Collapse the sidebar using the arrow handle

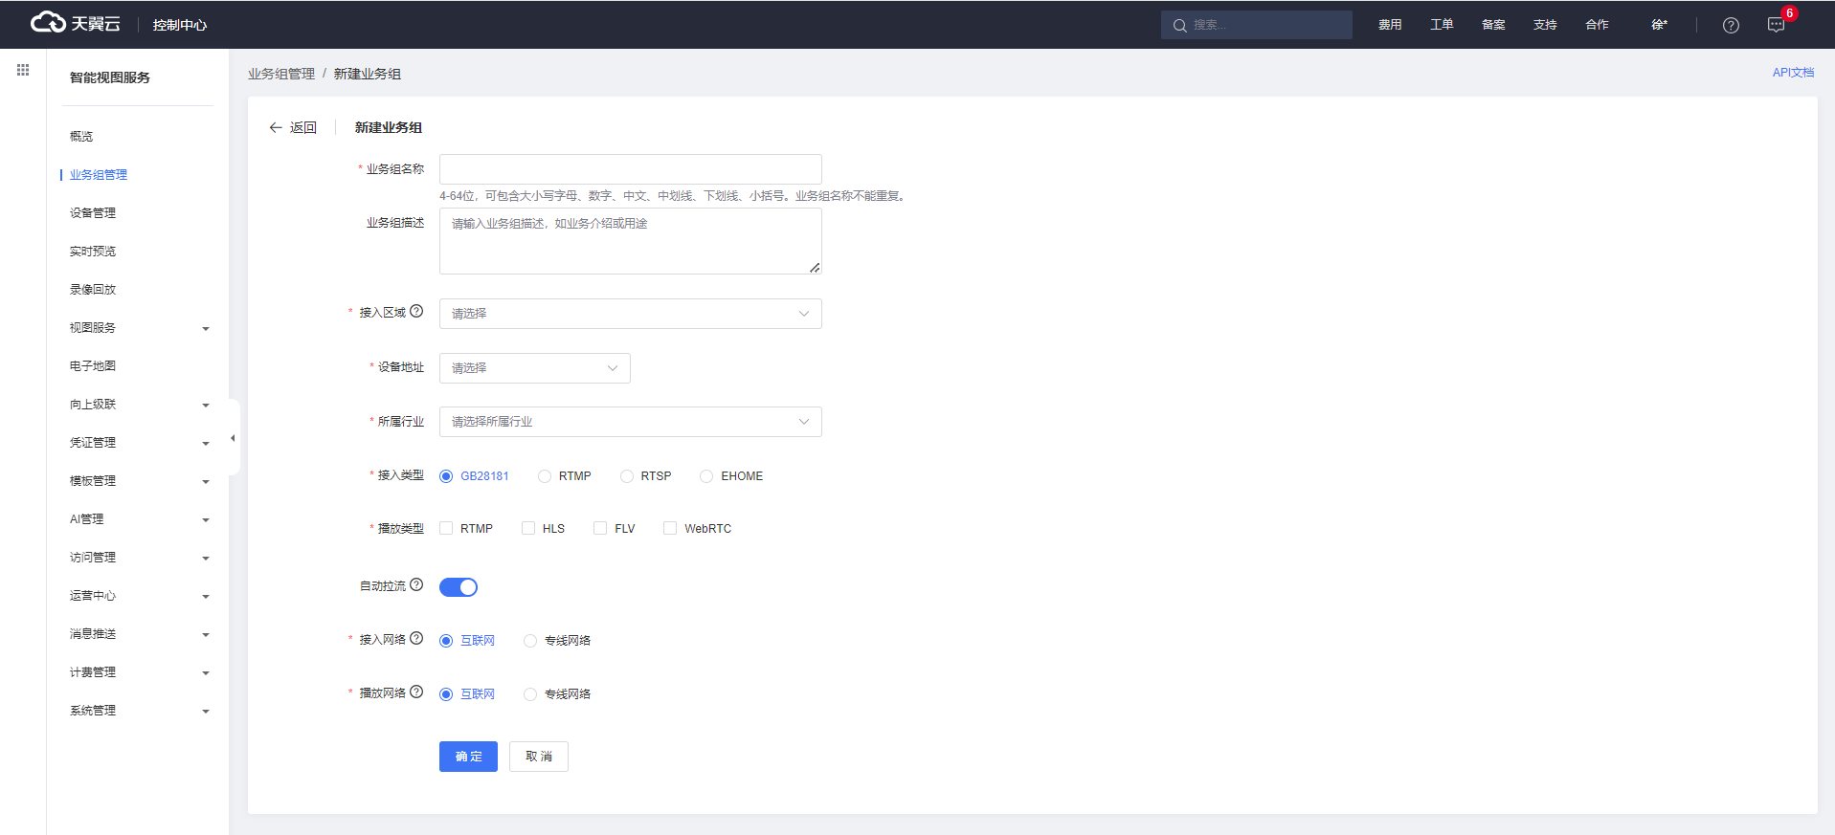[x=233, y=438]
